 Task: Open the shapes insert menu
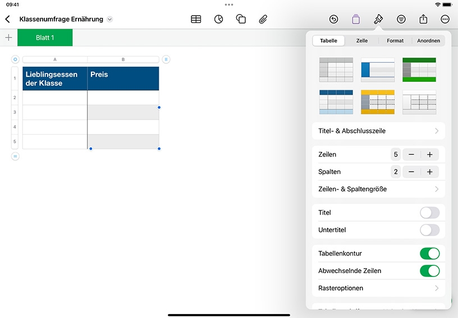point(241,19)
